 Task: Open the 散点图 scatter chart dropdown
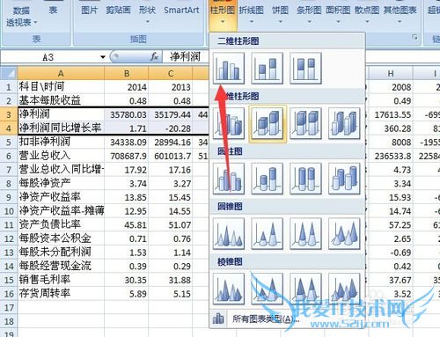click(x=367, y=14)
